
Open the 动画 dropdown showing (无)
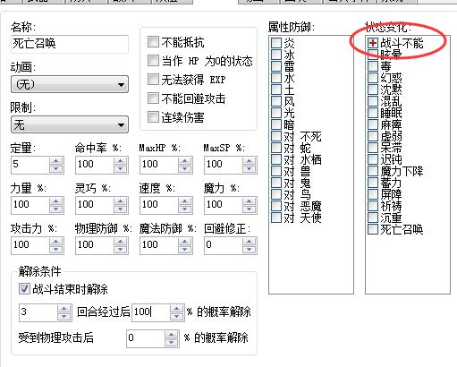pyautogui.click(x=70, y=84)
